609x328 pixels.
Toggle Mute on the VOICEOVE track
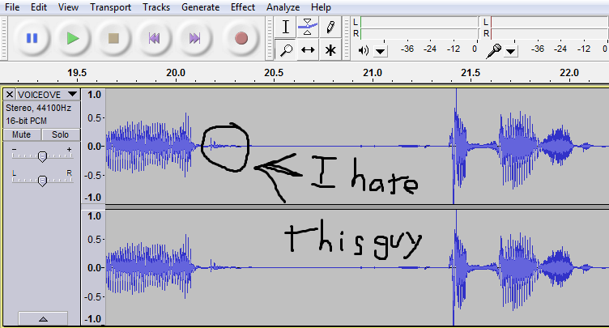pos(22,134)
